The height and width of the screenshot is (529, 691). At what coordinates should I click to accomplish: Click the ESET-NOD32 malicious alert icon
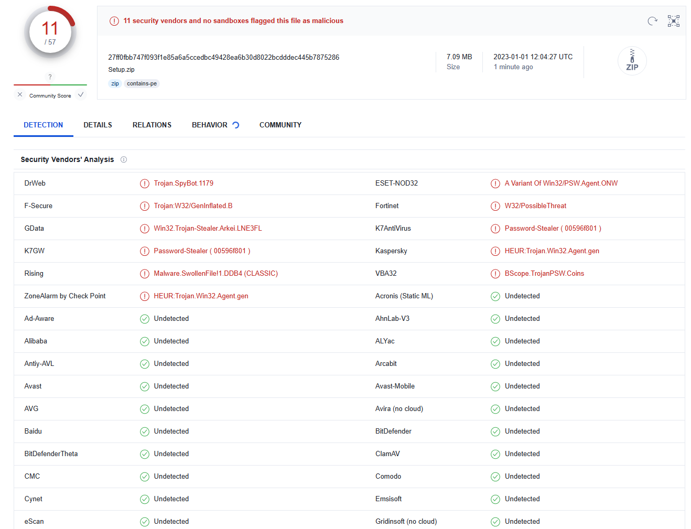point(495,183)
